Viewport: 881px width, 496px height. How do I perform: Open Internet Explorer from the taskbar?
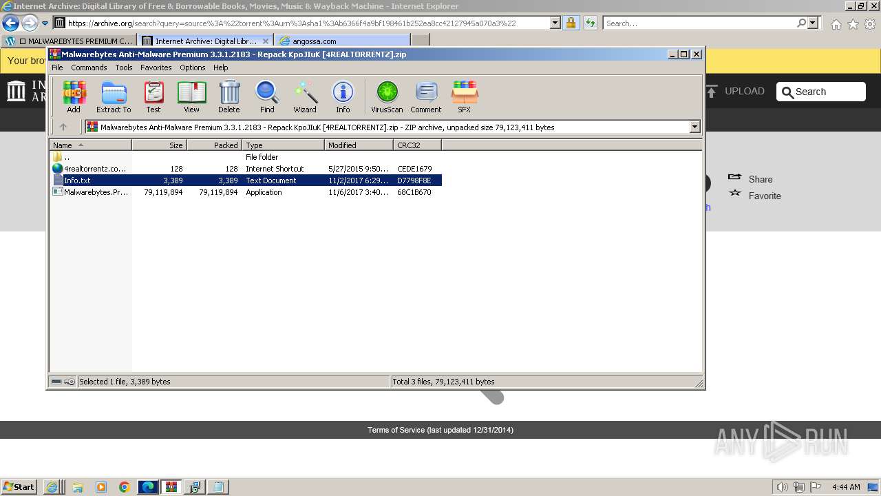52,487
